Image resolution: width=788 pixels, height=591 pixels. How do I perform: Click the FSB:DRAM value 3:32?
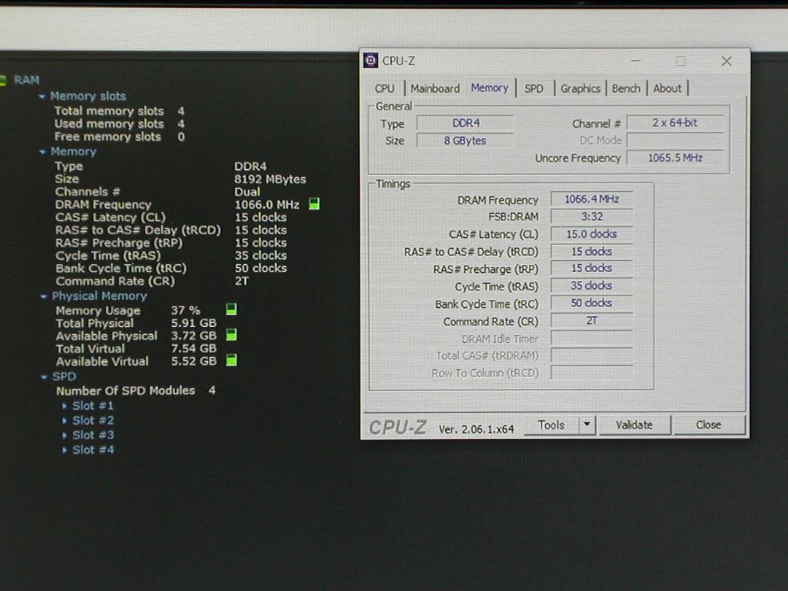(592, 217)
